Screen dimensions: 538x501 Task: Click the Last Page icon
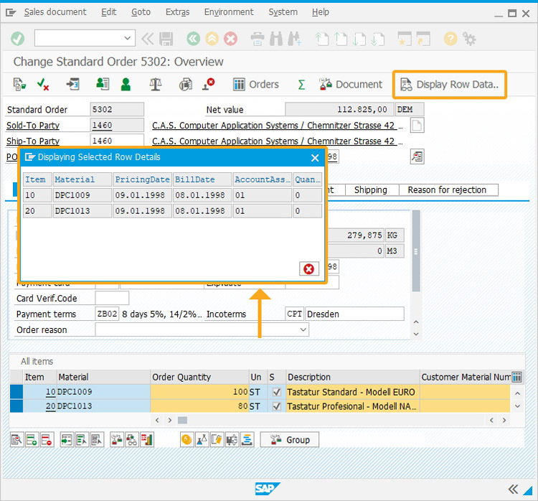tap(377, 39)
